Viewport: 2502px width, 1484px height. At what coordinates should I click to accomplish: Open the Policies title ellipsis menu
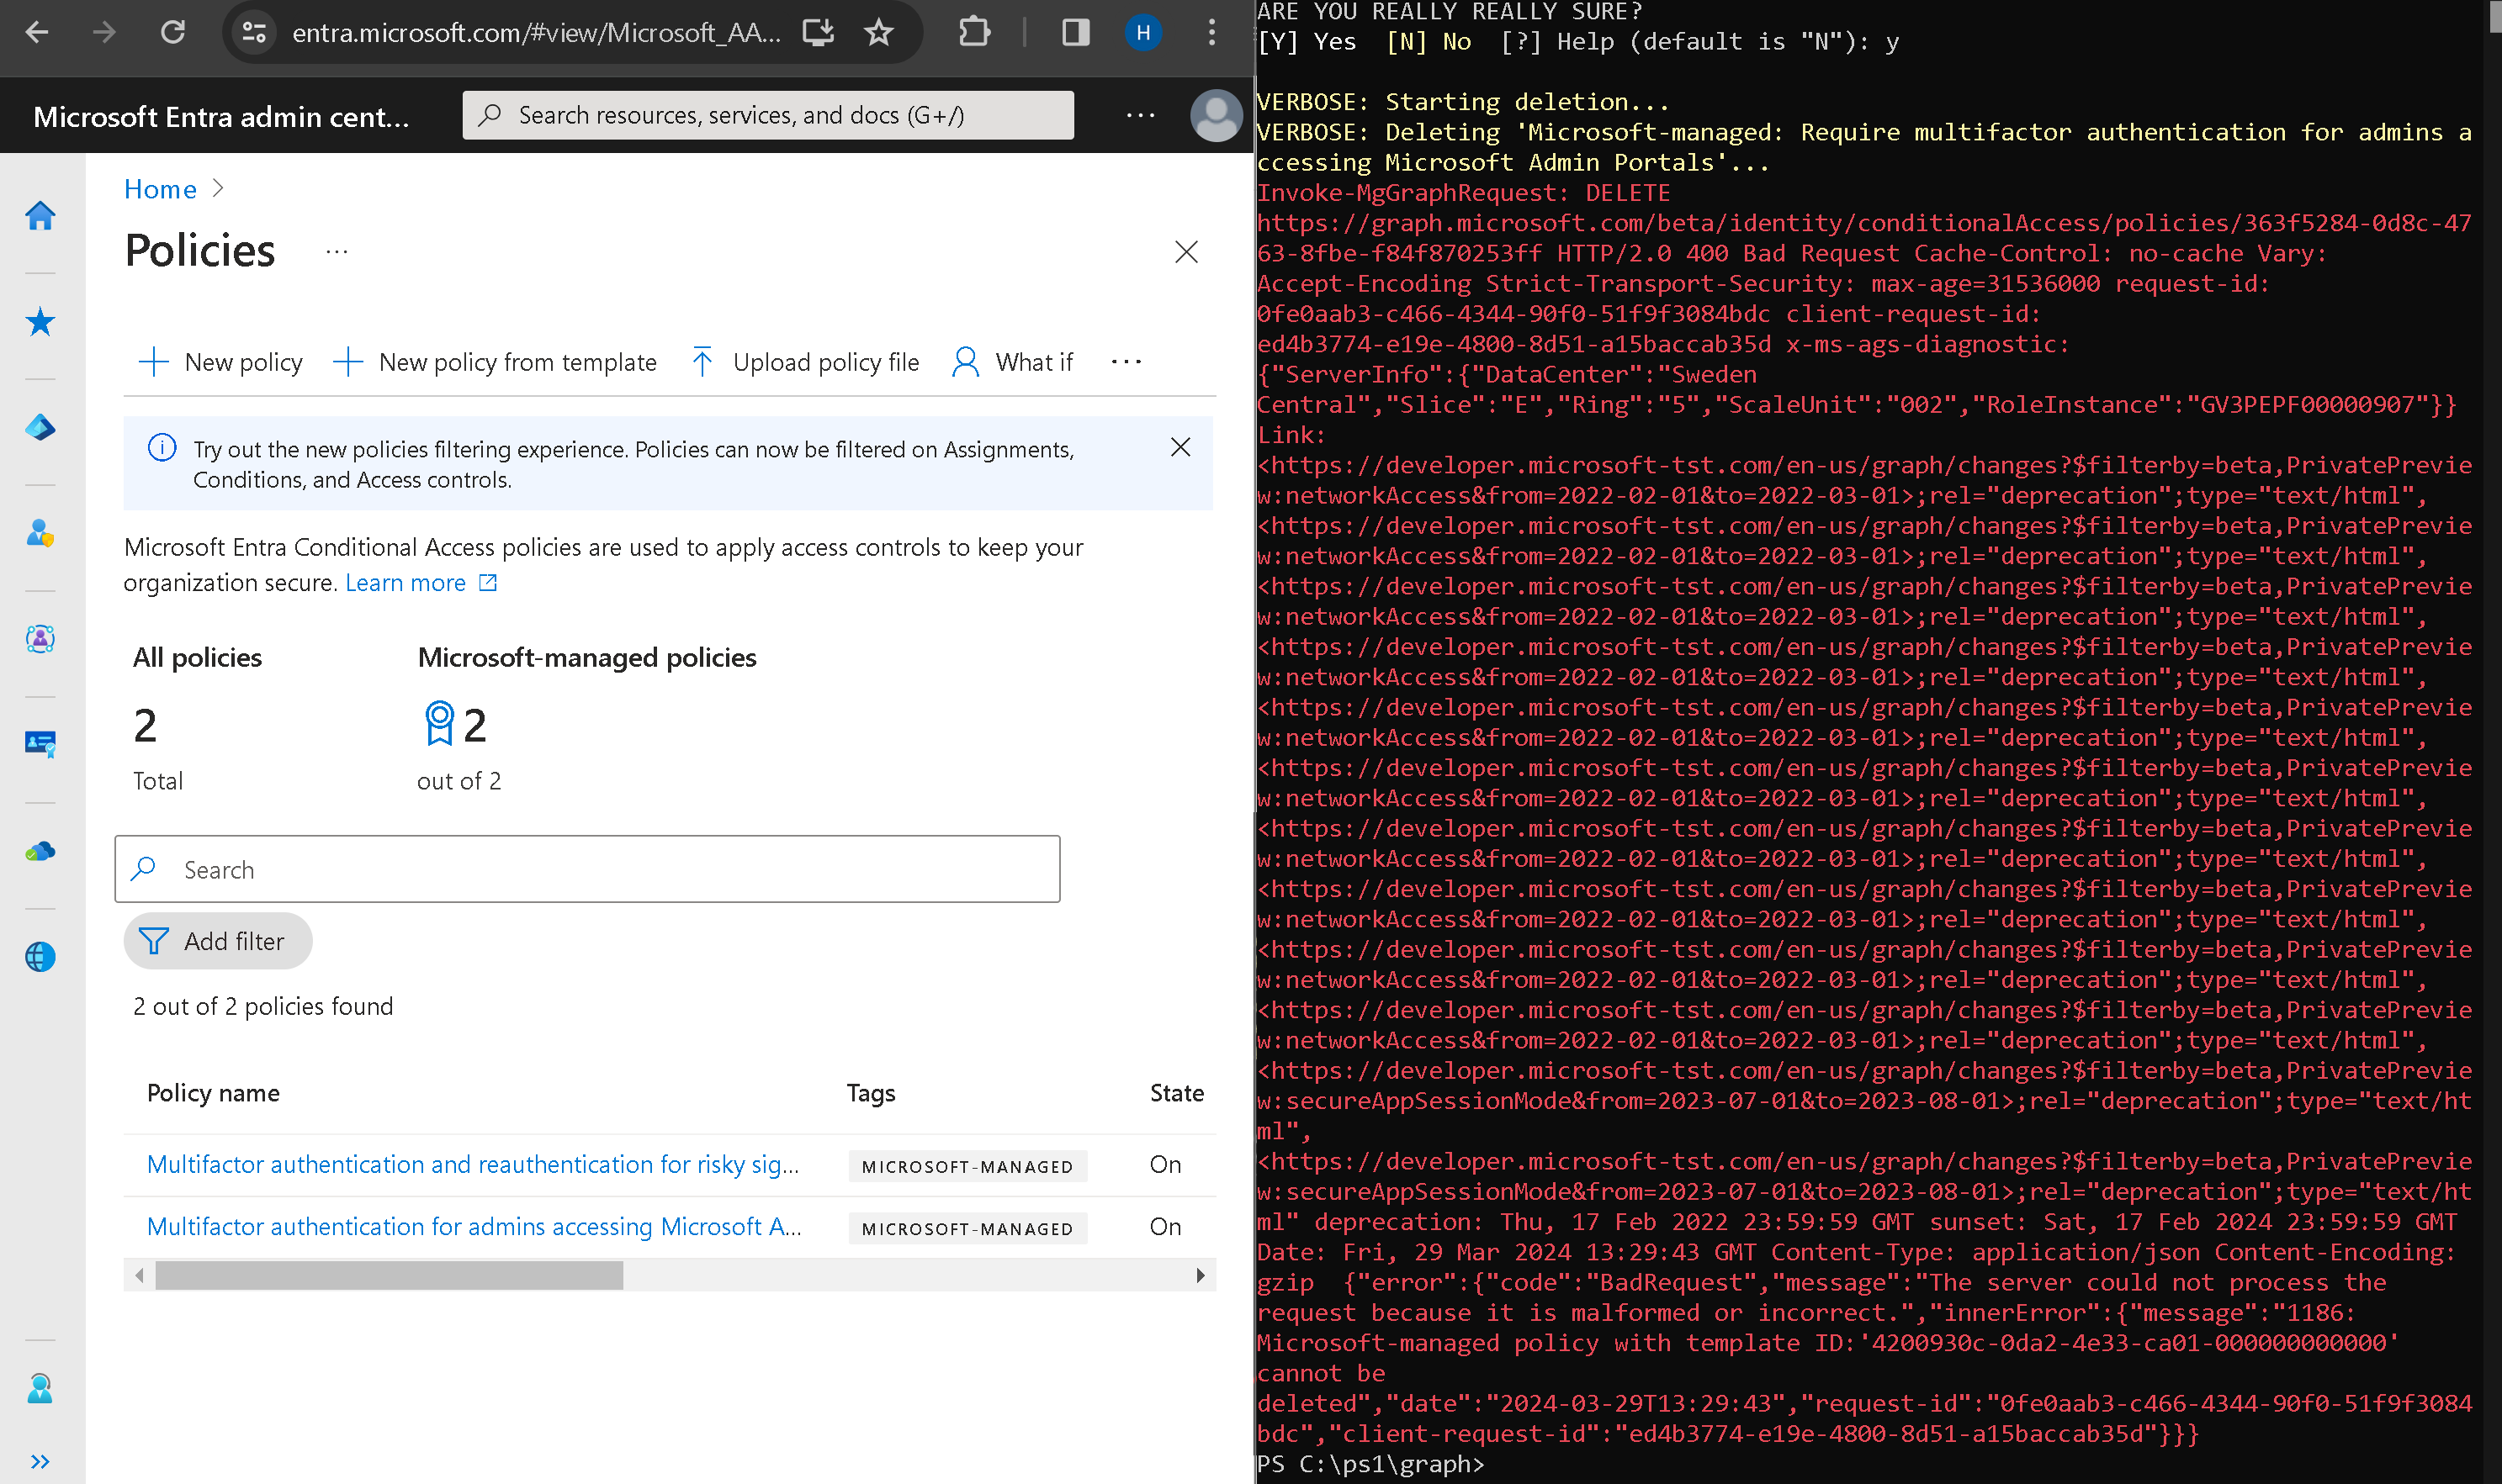coord(337,251)
